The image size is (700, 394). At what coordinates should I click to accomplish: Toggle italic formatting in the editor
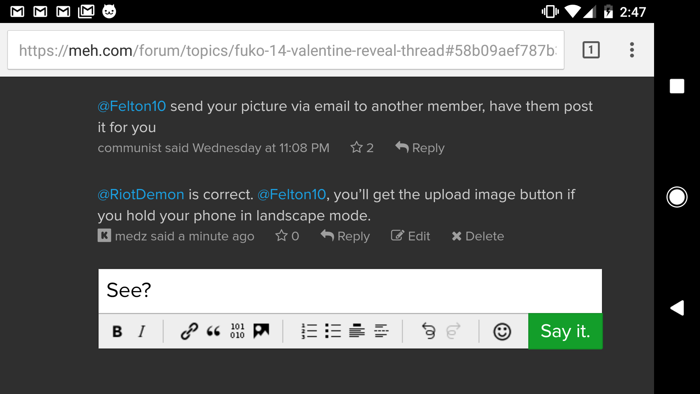coord(142,331)
